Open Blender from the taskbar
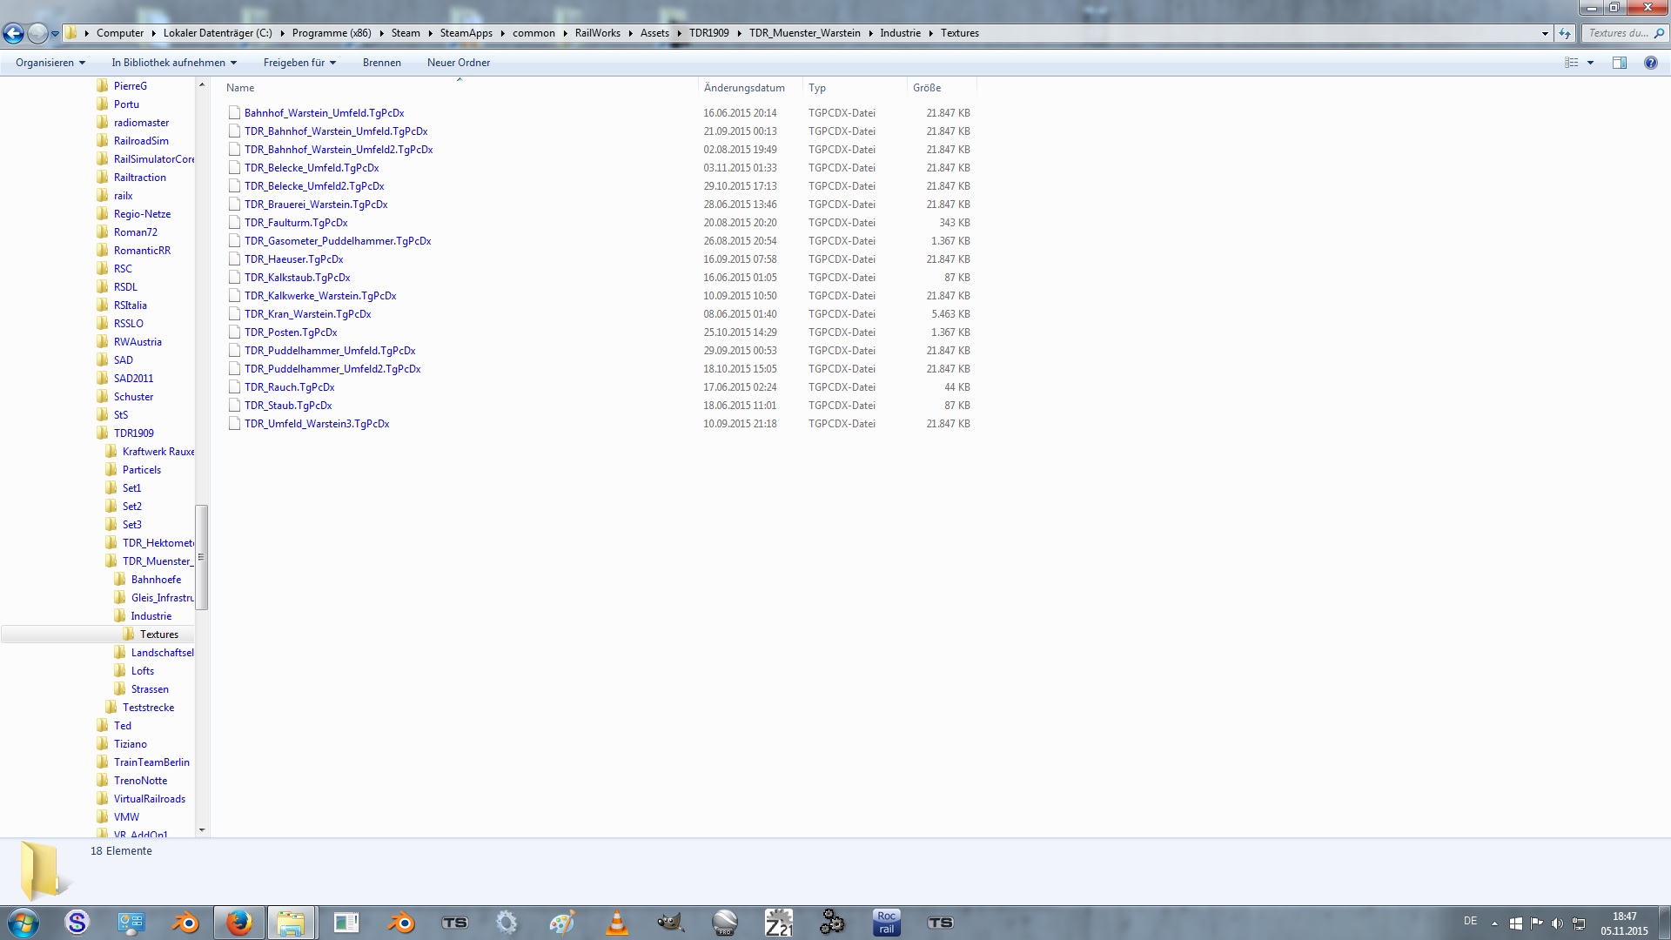This screenshot has height=940, width=1671. coord(185,923)
